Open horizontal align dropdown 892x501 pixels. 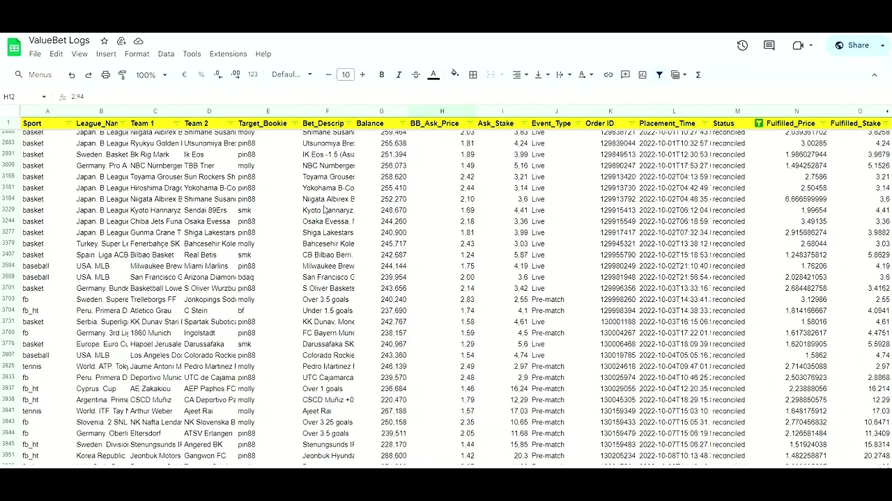click(x=520, y=74)
